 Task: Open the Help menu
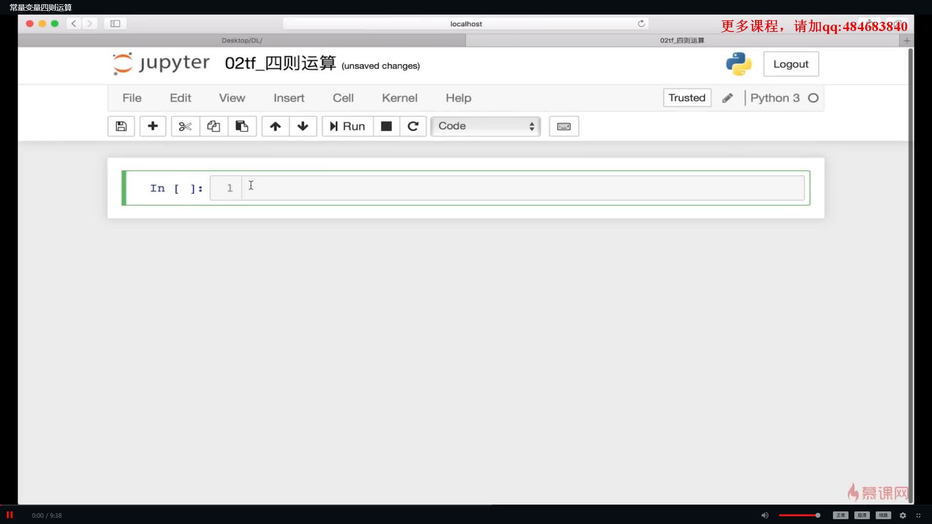(459, 98)
